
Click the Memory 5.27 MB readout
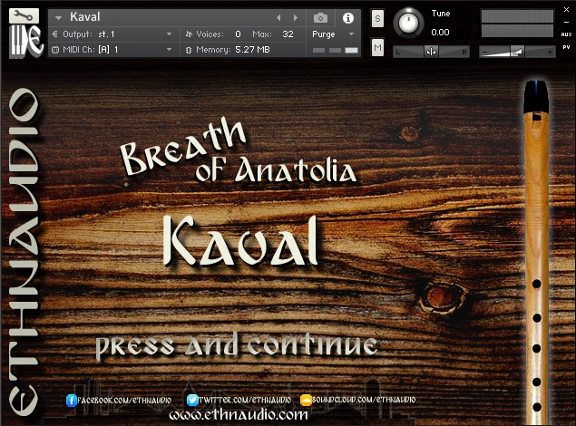[x=252, y=50]
